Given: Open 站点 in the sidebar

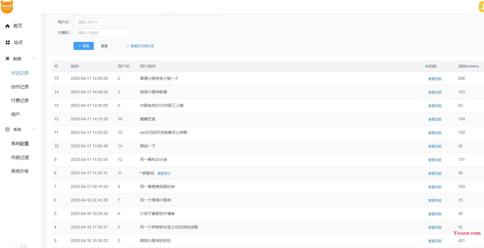Looking at the screenshot, I should tap(18, 42).
